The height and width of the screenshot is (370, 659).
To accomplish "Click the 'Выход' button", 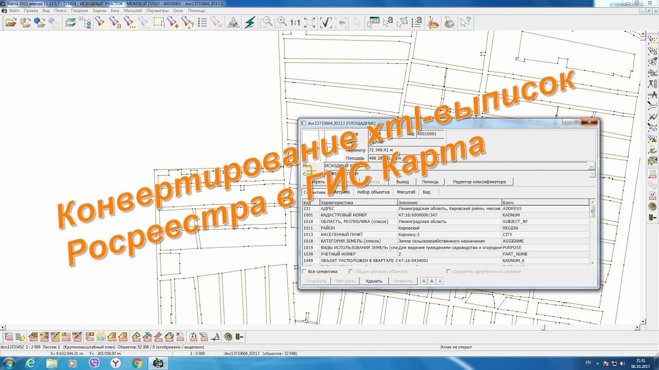I will (403, 182).
